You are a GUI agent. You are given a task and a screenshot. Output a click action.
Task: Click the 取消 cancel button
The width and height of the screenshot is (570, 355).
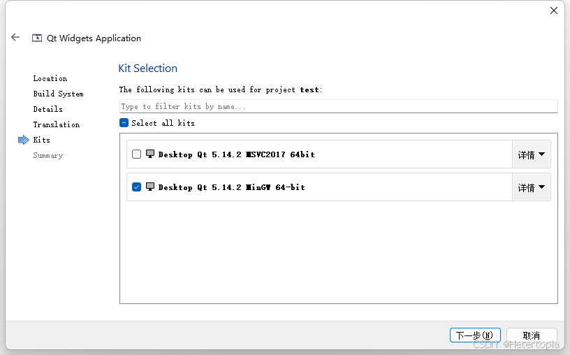532,335
